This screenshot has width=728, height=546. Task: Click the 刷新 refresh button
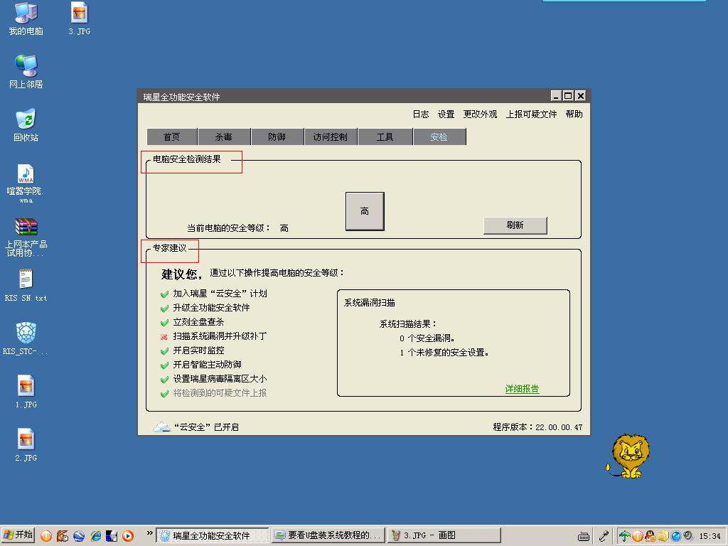click(515, 225)
